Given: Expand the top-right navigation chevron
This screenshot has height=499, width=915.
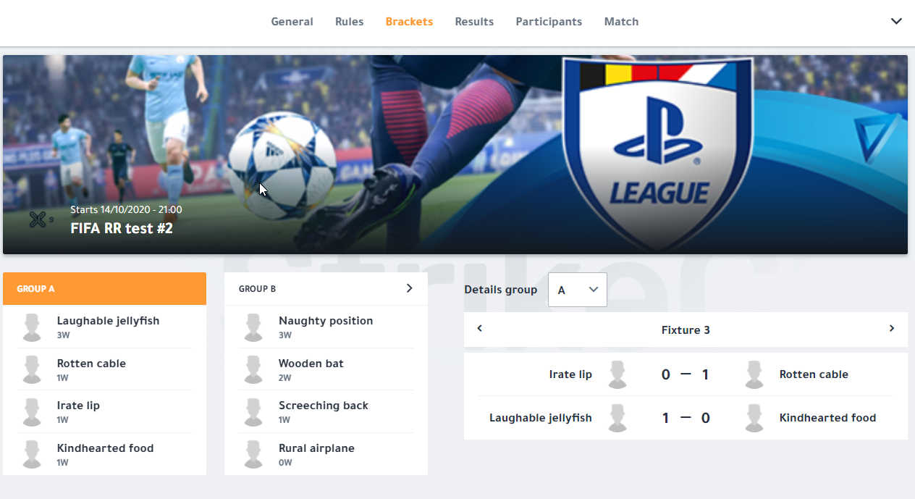Looking at the screenshot, I should click(896, 21).
